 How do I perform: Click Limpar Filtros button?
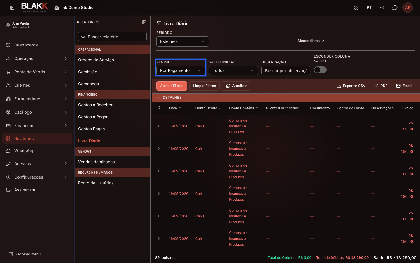coord(204,86)
